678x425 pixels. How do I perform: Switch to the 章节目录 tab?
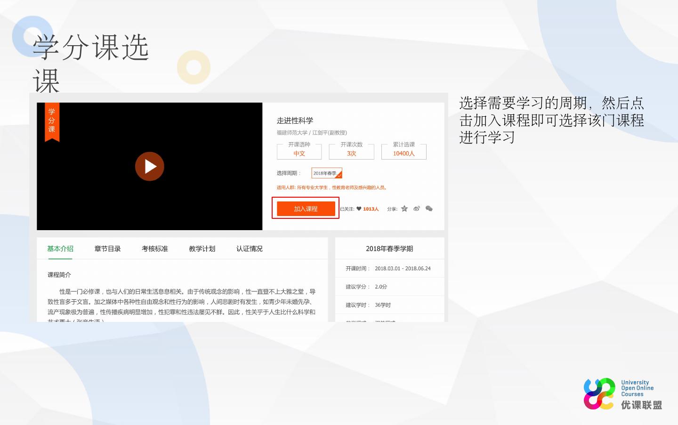click(108, 249)
